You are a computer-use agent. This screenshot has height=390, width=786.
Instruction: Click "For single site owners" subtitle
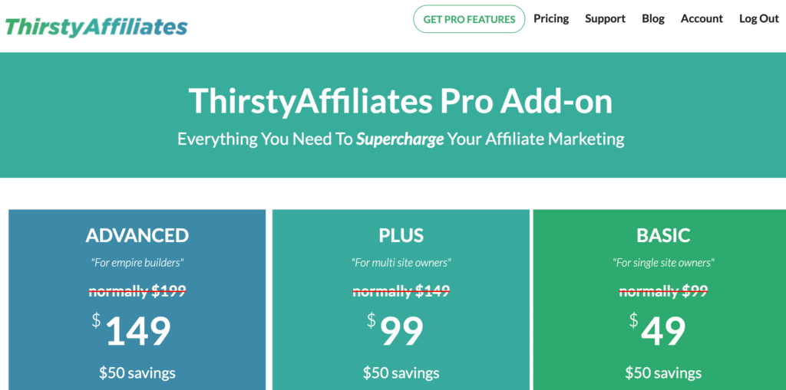(x=663, y=263)
